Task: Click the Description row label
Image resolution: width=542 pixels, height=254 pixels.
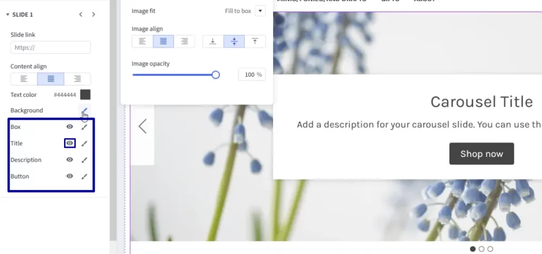Action: pyautogui.click(x=26, y=160)
